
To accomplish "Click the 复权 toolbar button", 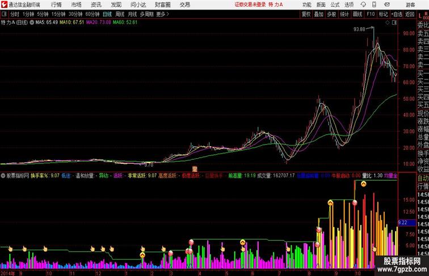I will pos(306,14).
